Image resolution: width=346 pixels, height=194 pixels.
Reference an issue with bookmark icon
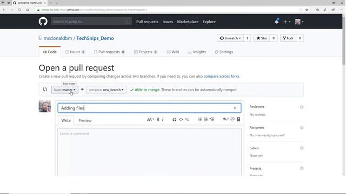[x=238, y=119]
